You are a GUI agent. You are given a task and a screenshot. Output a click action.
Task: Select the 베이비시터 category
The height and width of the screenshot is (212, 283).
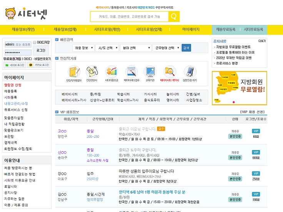pos(70,94)
